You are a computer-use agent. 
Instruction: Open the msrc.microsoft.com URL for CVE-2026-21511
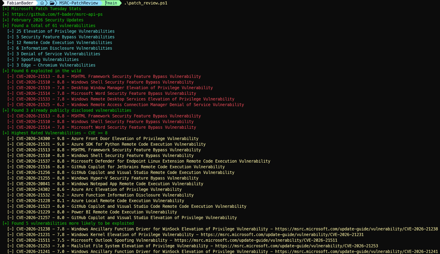click(x=256, y=240)
